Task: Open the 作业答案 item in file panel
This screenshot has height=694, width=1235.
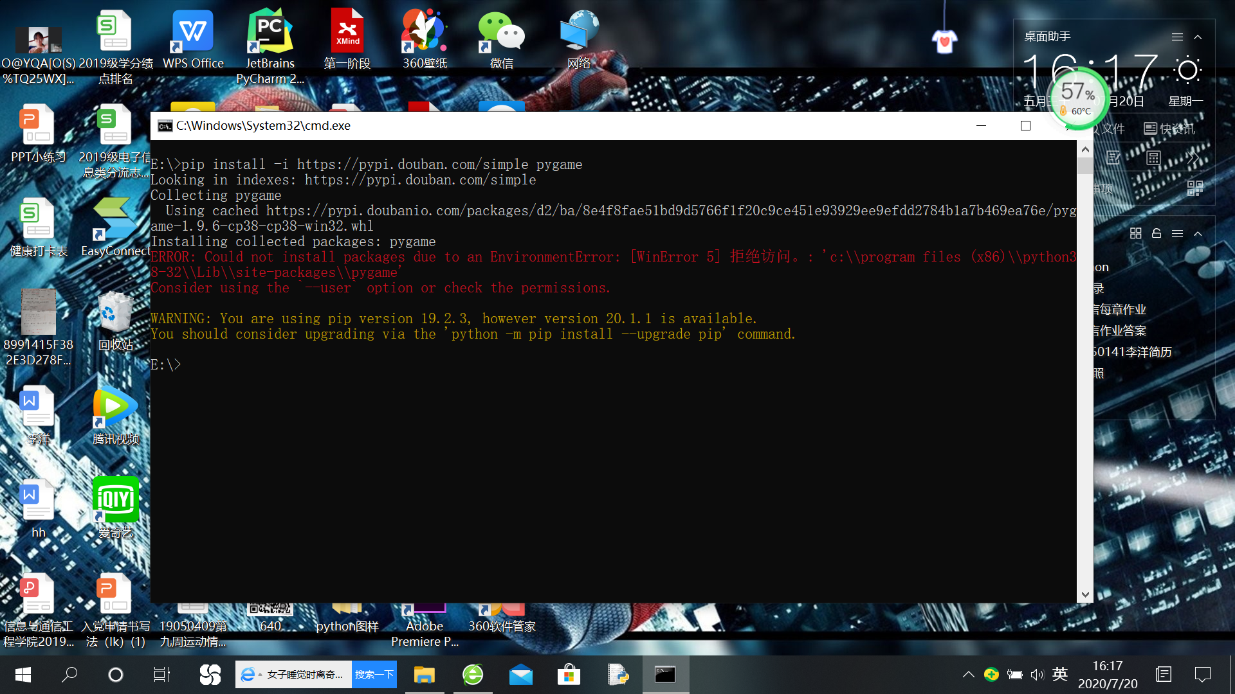Action: click(1121, 330)
